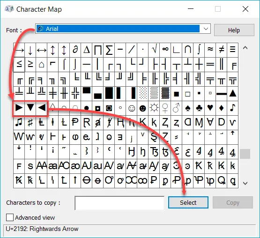260x238 pixels.
Task: Pick the female sign character
Action: pyautogui.click(x=165, y=108)
